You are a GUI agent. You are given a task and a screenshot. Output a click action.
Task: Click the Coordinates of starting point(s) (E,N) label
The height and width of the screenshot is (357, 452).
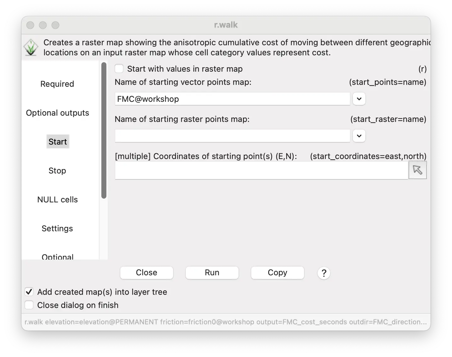(206, 156)
